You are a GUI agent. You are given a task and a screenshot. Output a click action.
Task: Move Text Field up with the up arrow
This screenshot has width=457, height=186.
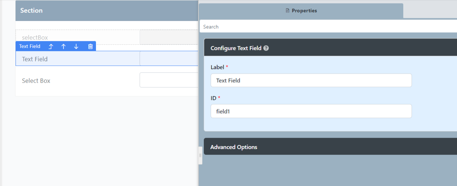[63, 46]
